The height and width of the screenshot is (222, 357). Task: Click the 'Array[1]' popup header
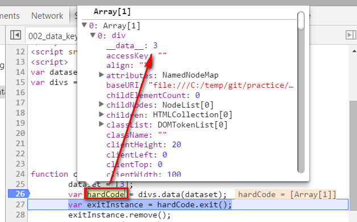pyautogui.click(x=112, y=11)
